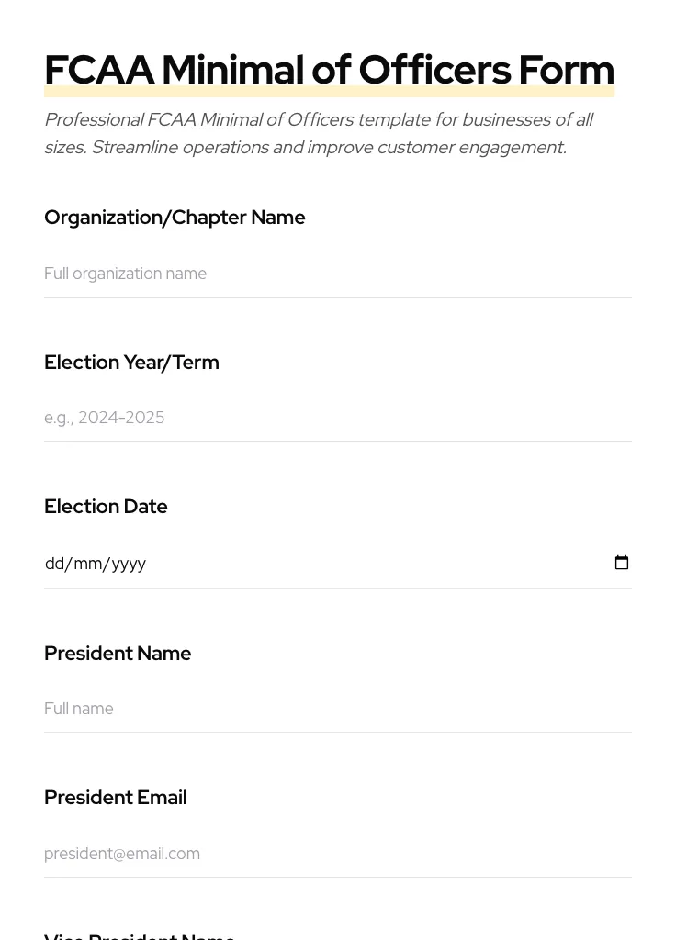Screen dimensions: 676x940
Task: Click the 'Organization/Chapter Name' label
Action: tap(175, 218)
